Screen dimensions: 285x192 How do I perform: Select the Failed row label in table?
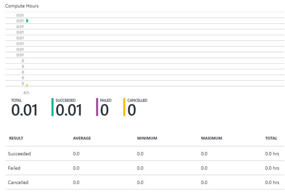[x=14, y=168]
